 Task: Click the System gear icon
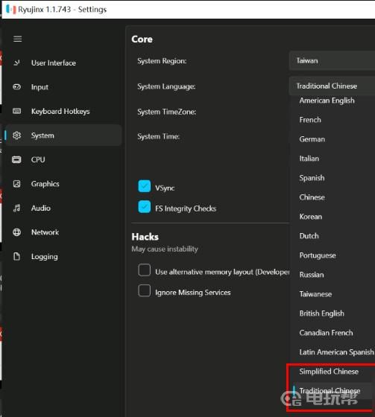(17, 136)
